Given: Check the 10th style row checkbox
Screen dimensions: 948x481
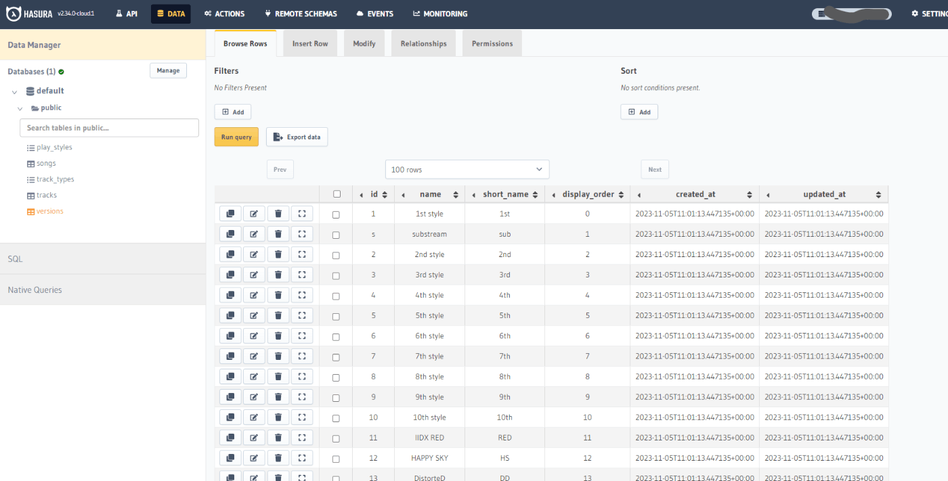Looking at the screenshot, I should pos(337,417).
